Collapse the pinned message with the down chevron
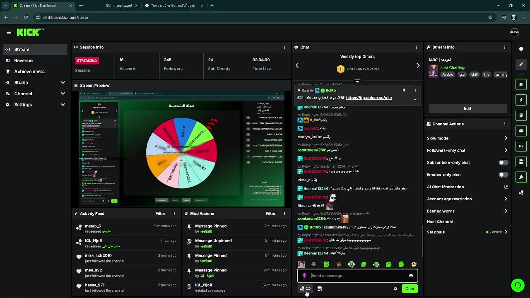 [x=415, y=99]
